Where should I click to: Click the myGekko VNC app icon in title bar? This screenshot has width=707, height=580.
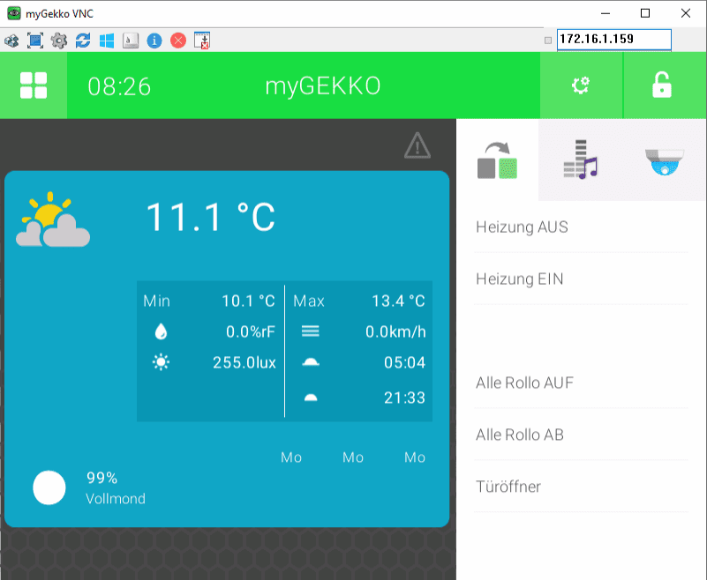[14, 13]
